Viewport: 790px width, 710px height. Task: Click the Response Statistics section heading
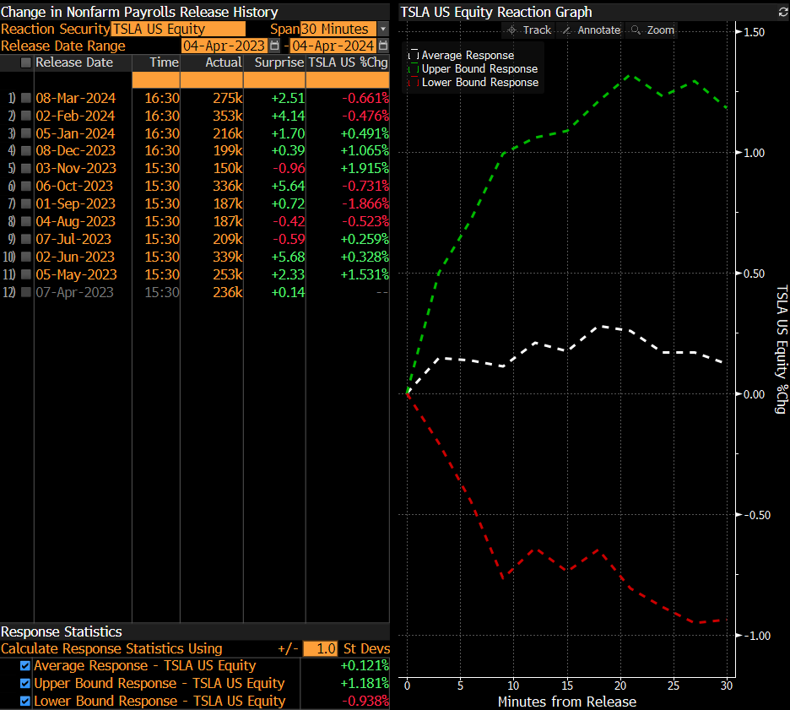pos(62,631)
